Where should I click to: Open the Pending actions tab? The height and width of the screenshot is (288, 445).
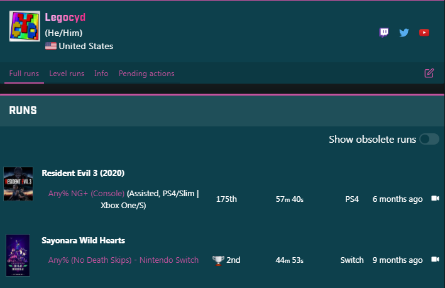146,74
